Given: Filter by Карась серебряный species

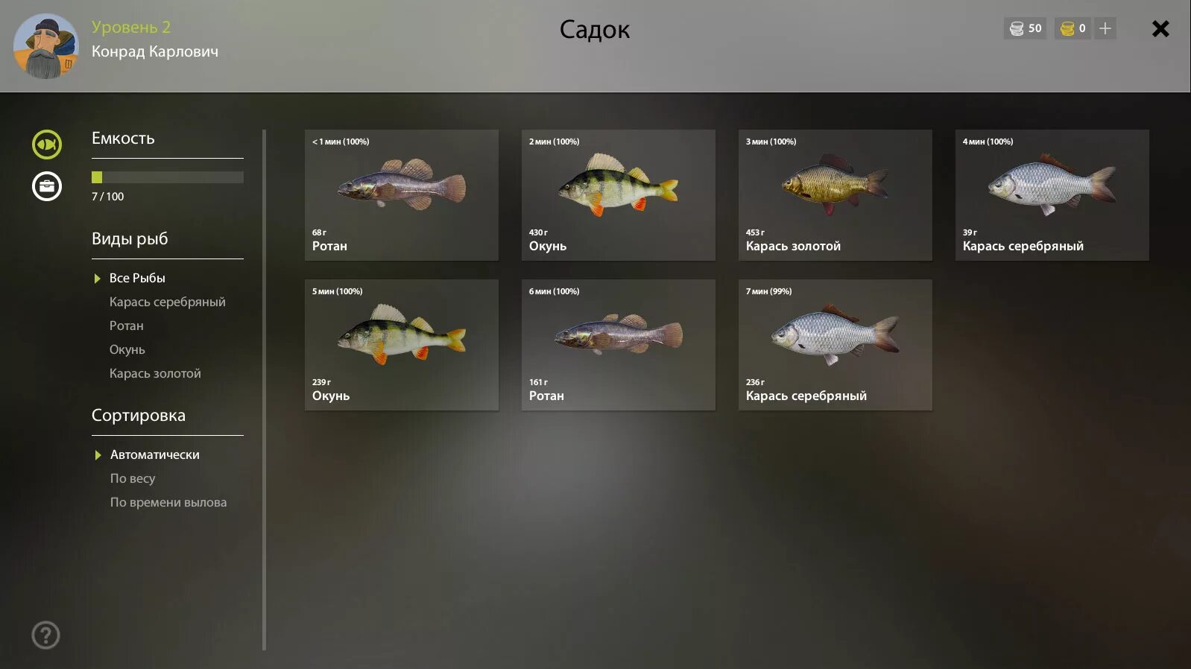Looking at the screenshot, I should click(x=167, y=302).
